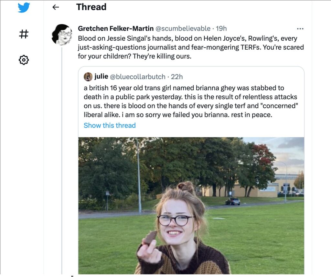The height and width of the screenshot is (277, 331).
Task: Open Explore via the hashtag icon
Action: click(24, 34)
